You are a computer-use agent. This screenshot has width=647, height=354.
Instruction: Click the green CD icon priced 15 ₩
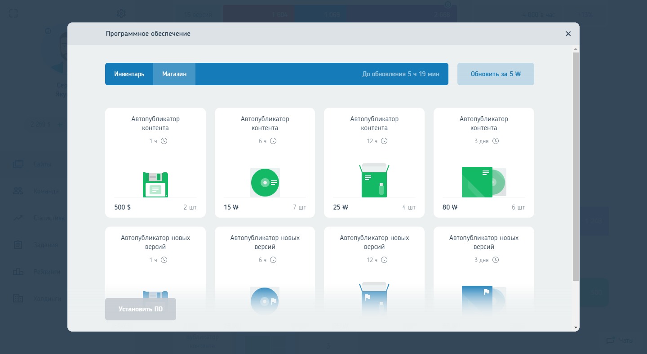coord(265,183)
